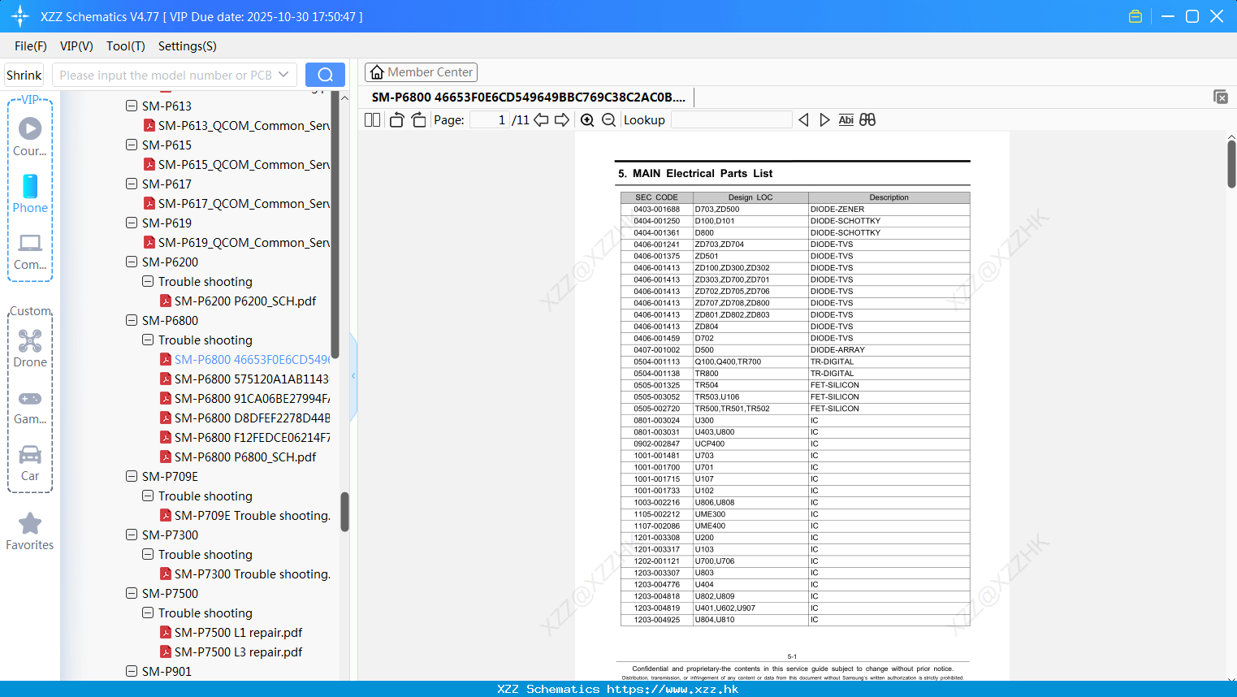Collapse Trouble shooting under SM-P6800
The height and width of the screenshot is (697, 1237).
click(148, 340)
